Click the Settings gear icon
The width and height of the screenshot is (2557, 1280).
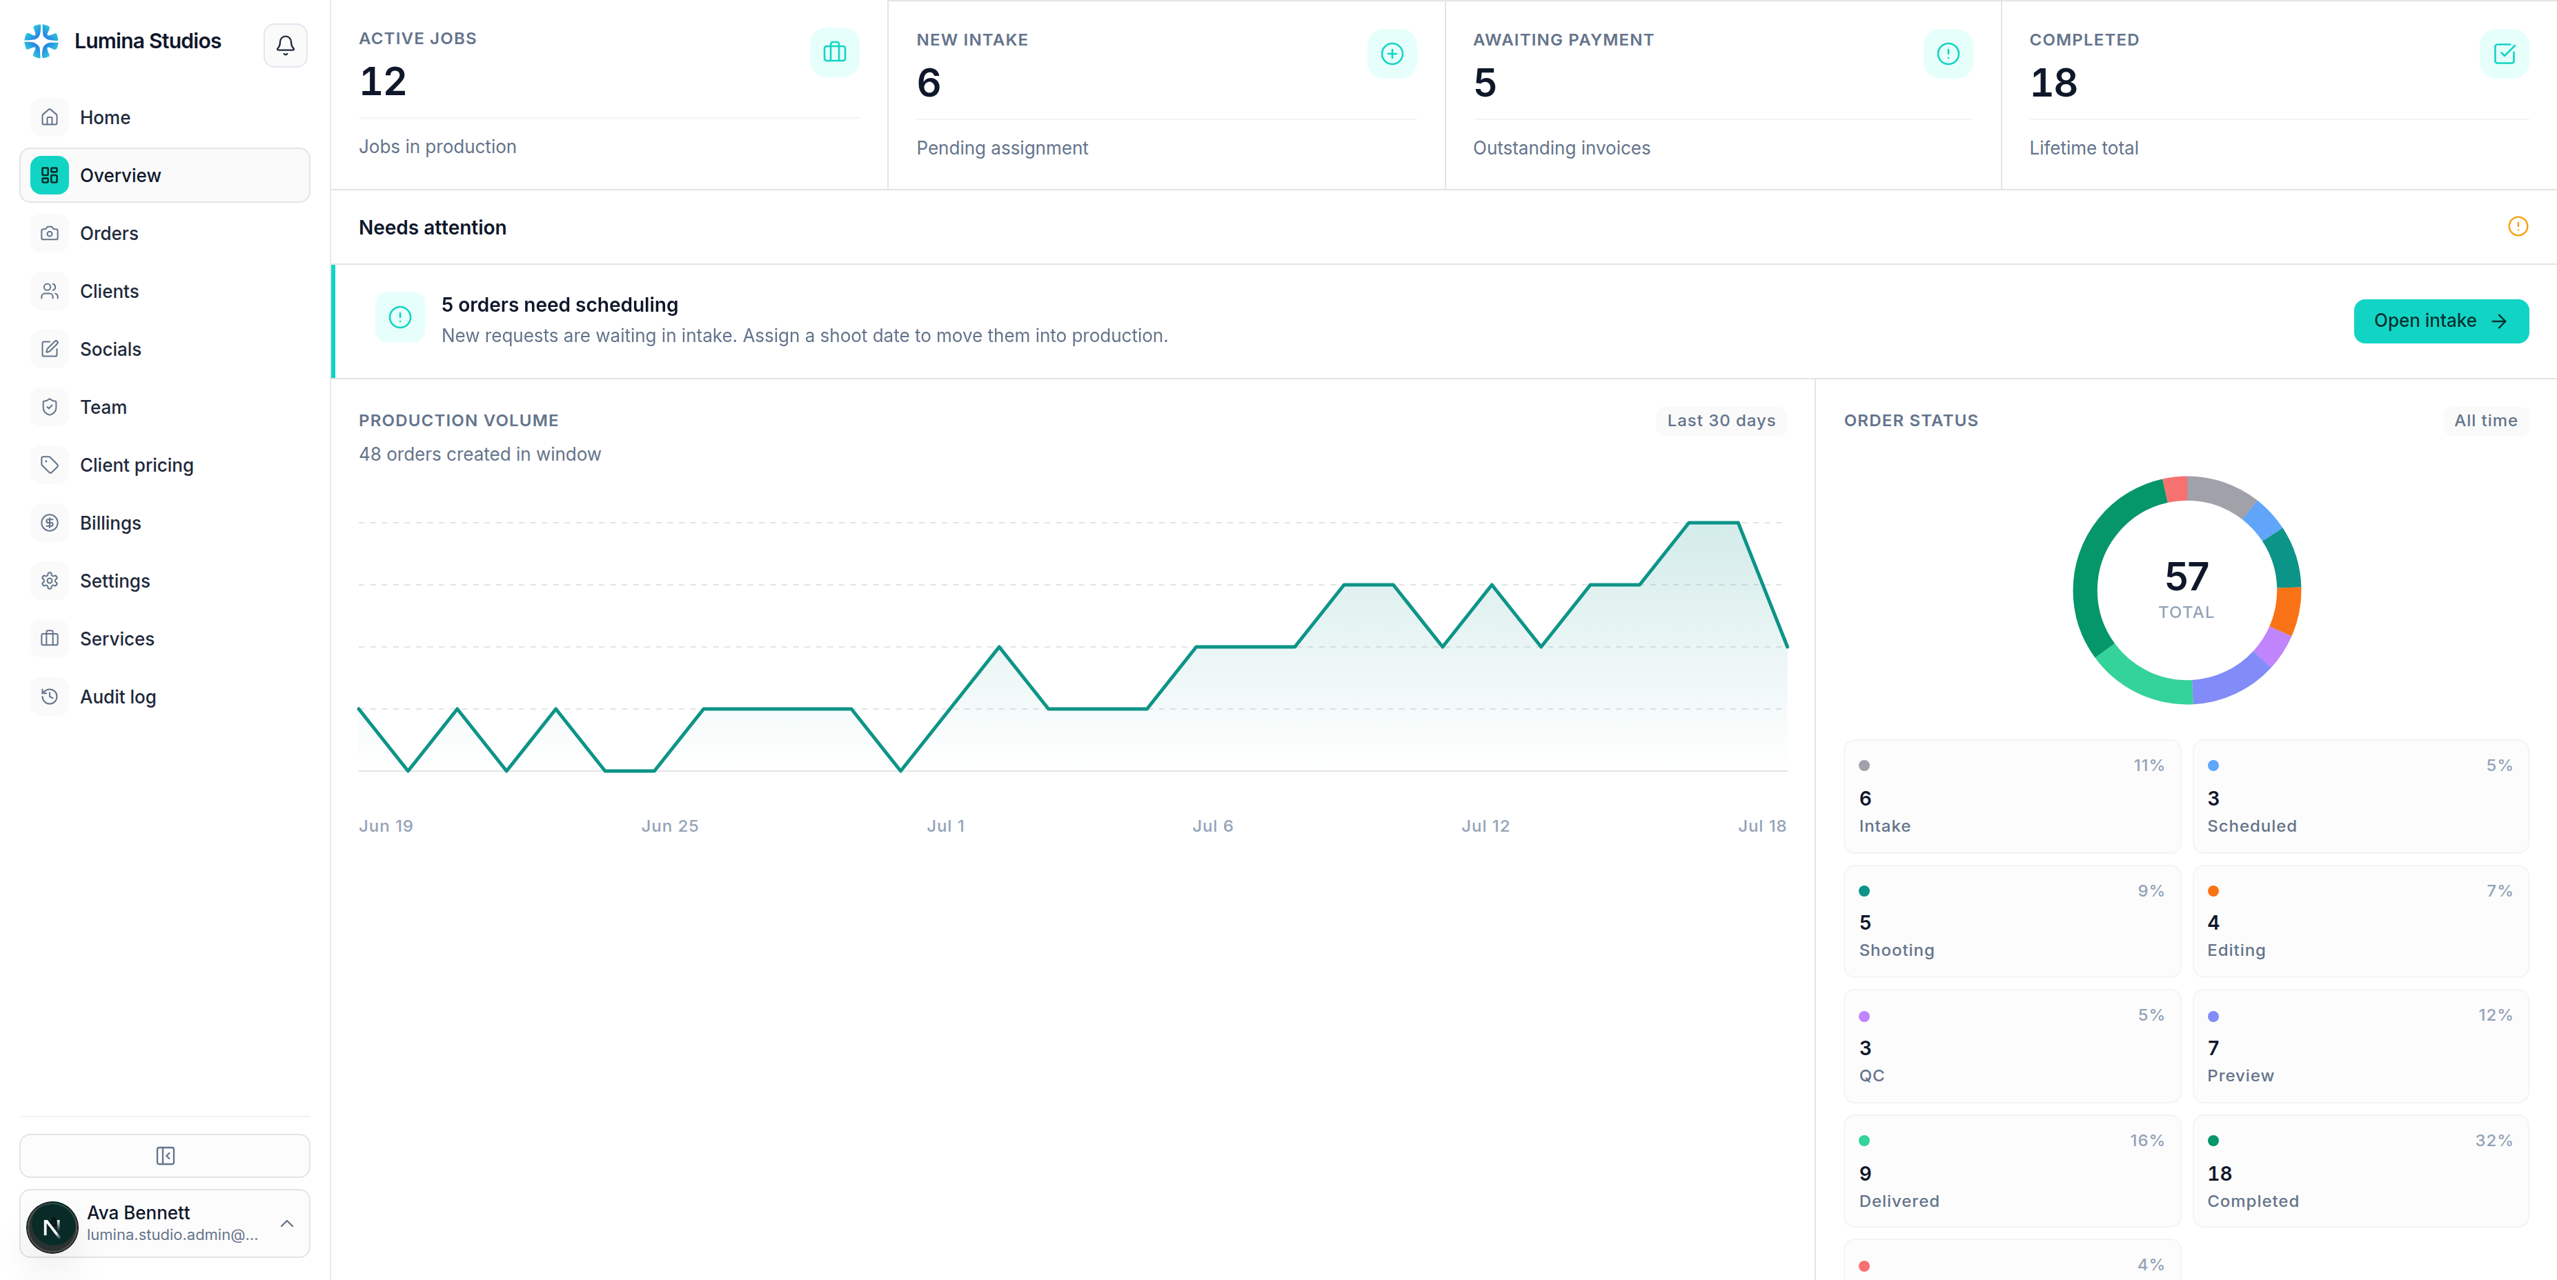point(50,581)
